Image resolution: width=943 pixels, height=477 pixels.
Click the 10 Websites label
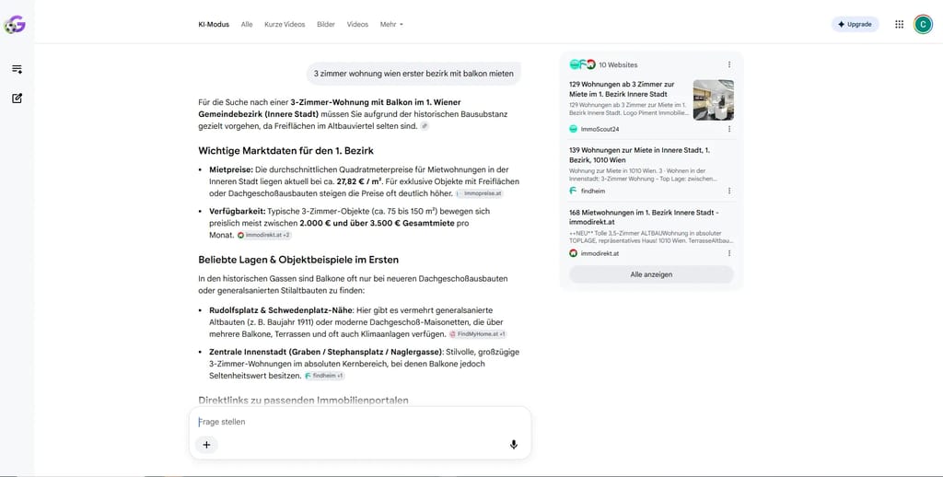point(618,65)
